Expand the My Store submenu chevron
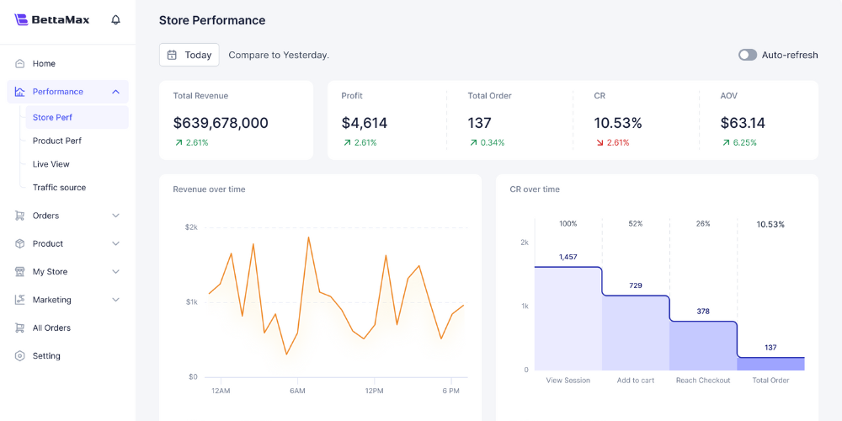Viewport: 842px width, 421px height. pyautogui.click(x=115, y=272)
